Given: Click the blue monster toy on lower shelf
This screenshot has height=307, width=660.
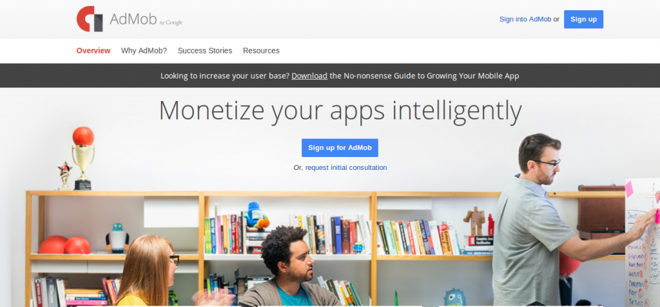Looking at the screenshot, I should pos(454,297).
